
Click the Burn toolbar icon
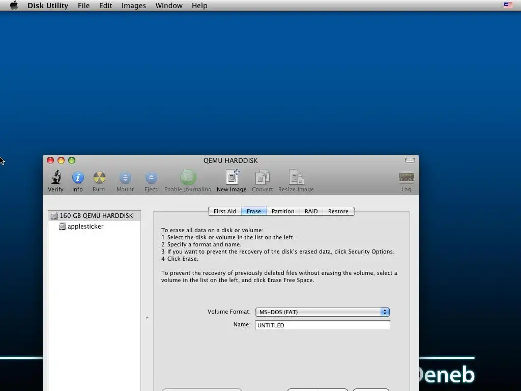(x=99, y=178)
